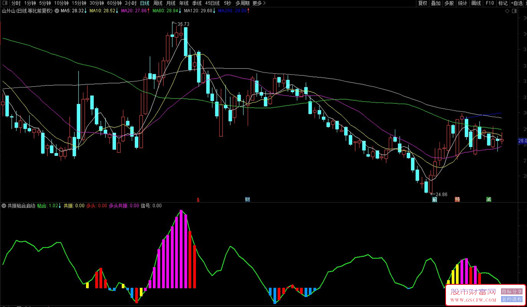Screen dimensions: 527x307
Task: Click the 多股 multi-stock button
Action: [x=449, y=3]
